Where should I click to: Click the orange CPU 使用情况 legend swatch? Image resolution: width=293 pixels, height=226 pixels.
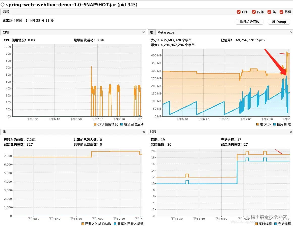click(95, 124)
